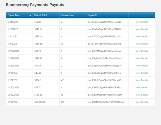Click the $549.15 payout total
The image size is (161, 125).
pyautogui.click(x=38, y=29)
